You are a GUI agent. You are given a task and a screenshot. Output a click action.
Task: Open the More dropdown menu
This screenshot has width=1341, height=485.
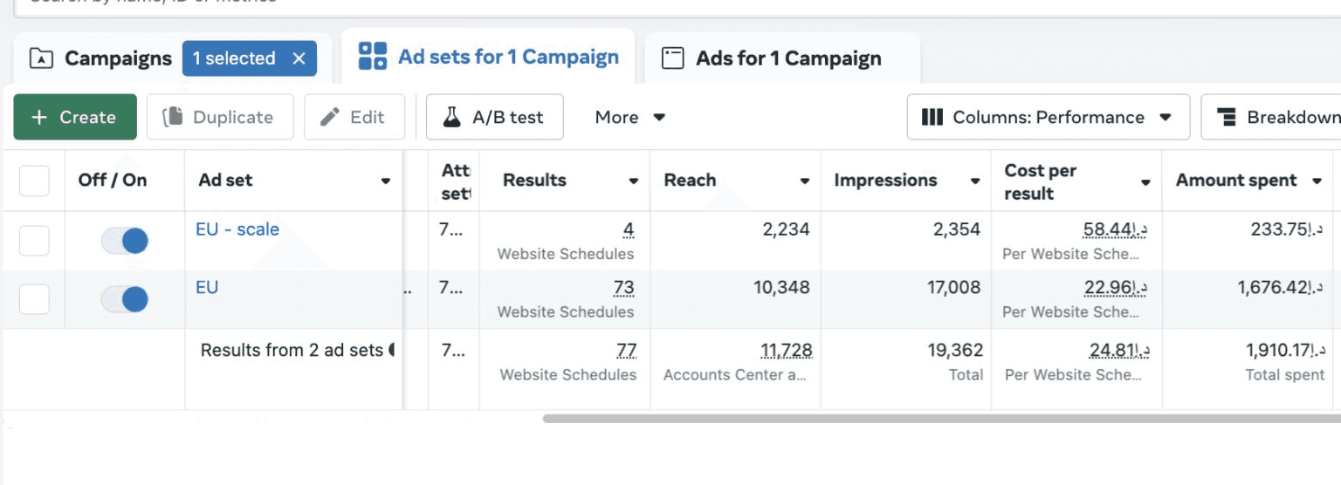click(x=630, y=117)
